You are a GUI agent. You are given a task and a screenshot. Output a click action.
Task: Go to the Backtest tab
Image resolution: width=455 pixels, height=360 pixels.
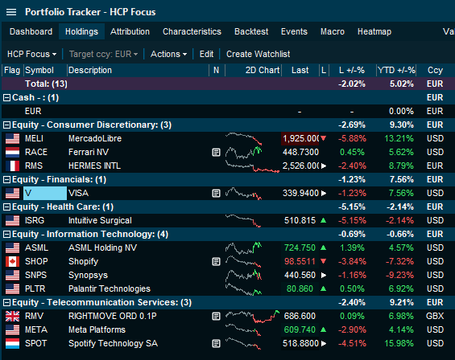(x=251, y=31)
